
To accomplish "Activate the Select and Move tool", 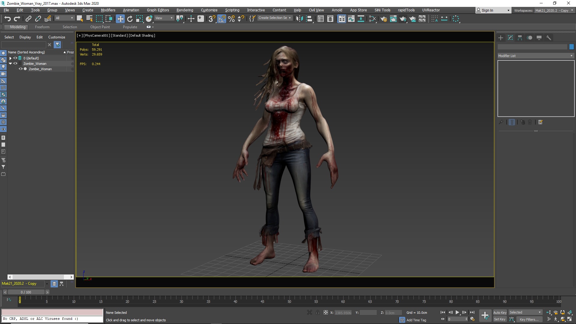I will (120, 19).
